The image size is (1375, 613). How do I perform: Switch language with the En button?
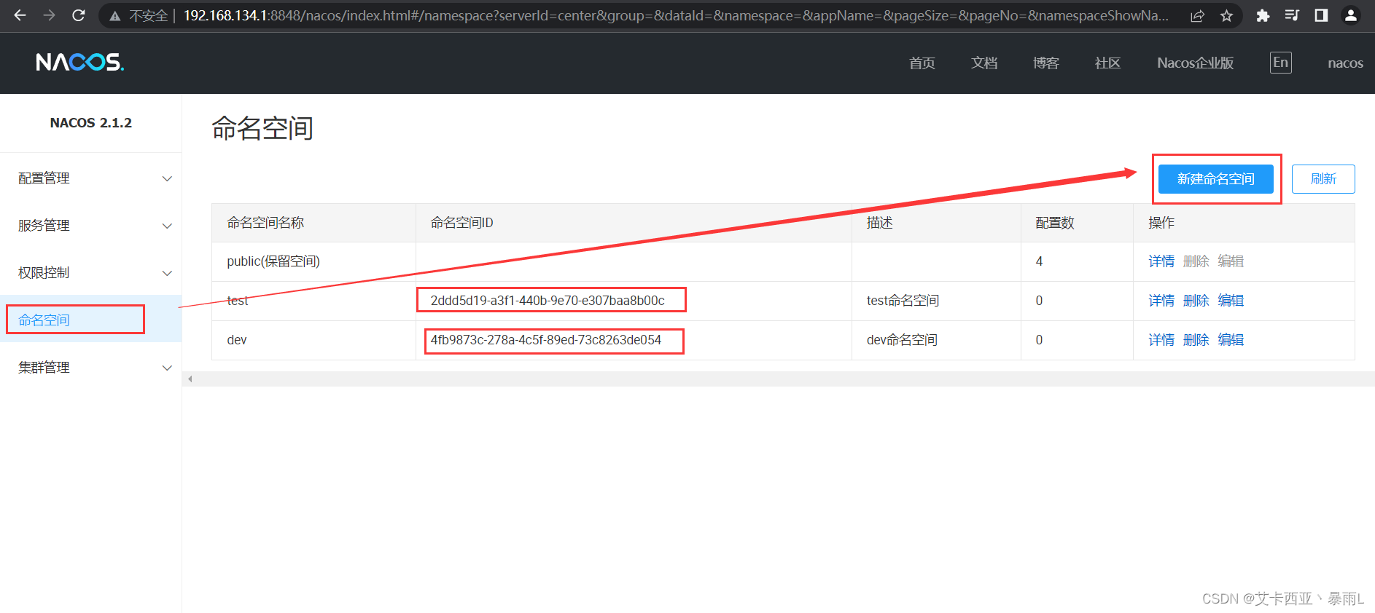[1280, 63]
